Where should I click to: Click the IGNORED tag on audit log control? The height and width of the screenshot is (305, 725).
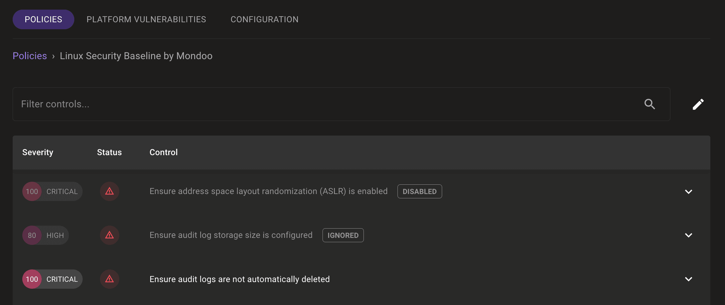pyautogui.click(x=343, y=235)
